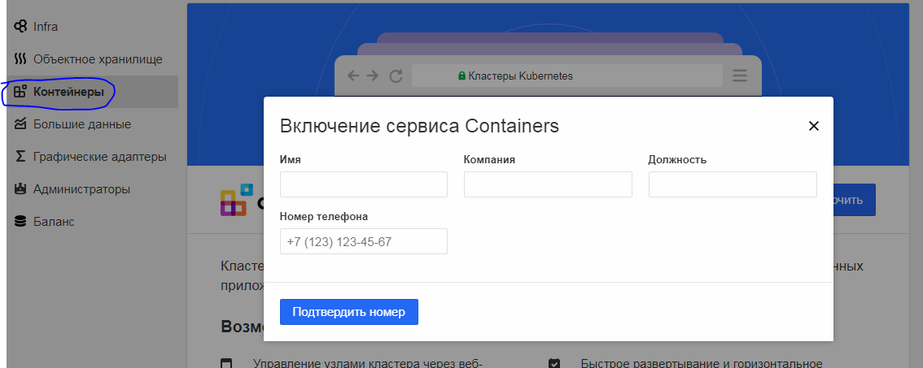Click into the Компания text field
923x368 pixels.
tap(548, 184)
